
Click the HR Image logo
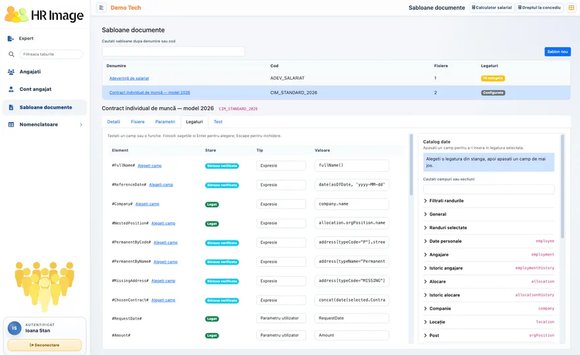(44, 14)
